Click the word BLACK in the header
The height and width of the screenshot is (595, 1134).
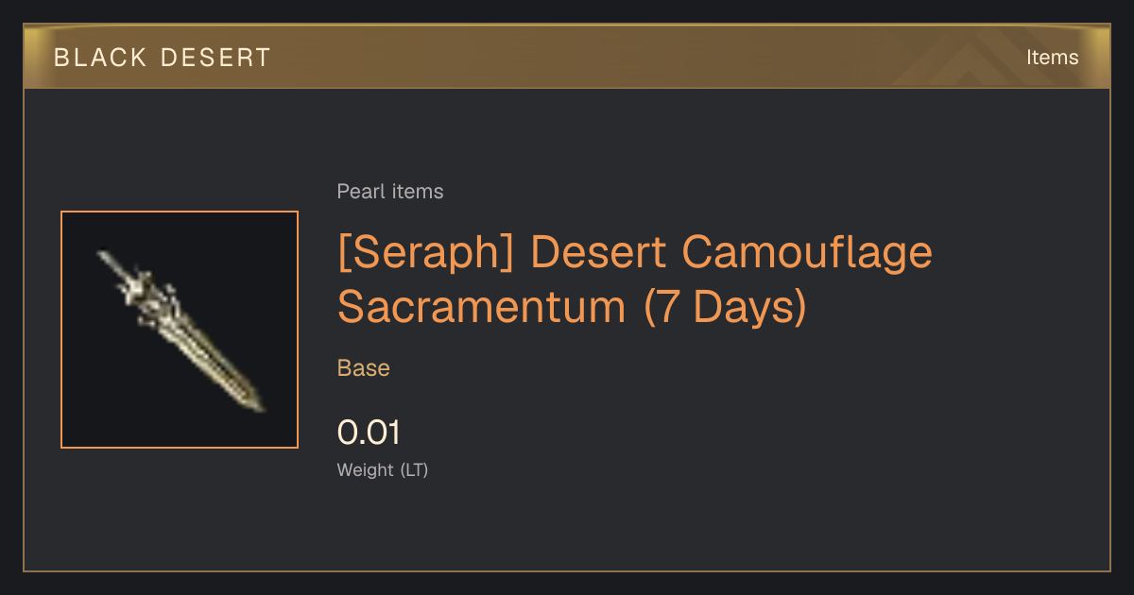click(98, 58)
